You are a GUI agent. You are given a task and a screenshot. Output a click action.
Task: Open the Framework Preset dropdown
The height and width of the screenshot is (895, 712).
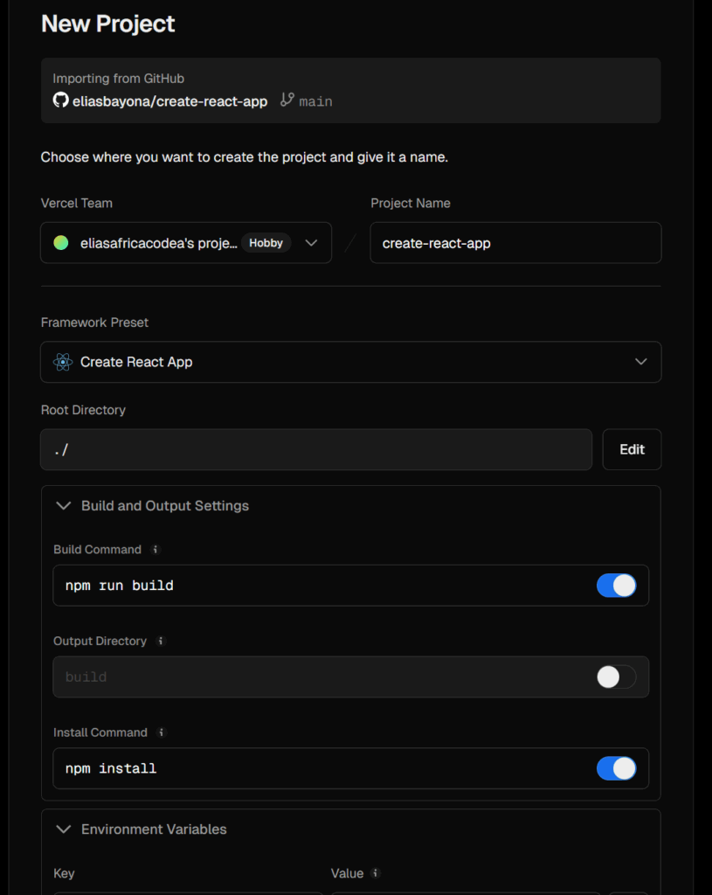(x=351, y=362)
